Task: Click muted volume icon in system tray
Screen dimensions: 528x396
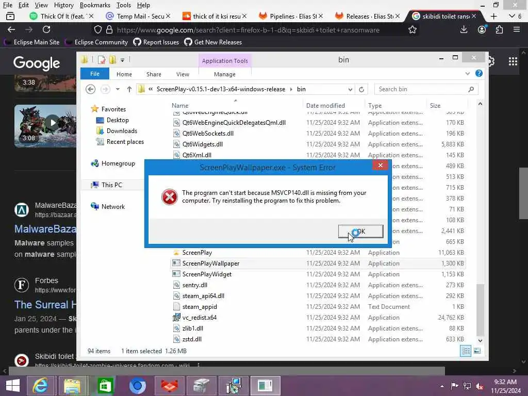Action: pyautogui.click(x=480, y=386)
